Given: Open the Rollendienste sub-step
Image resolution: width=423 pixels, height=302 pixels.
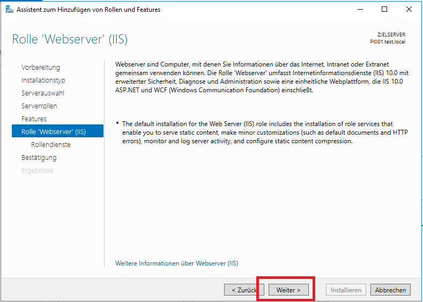Looking at the screenshot, I should (x=51, y=145).
